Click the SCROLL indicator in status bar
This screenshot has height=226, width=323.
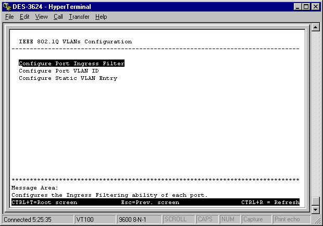pyautogui.click(x=179, y=220)
